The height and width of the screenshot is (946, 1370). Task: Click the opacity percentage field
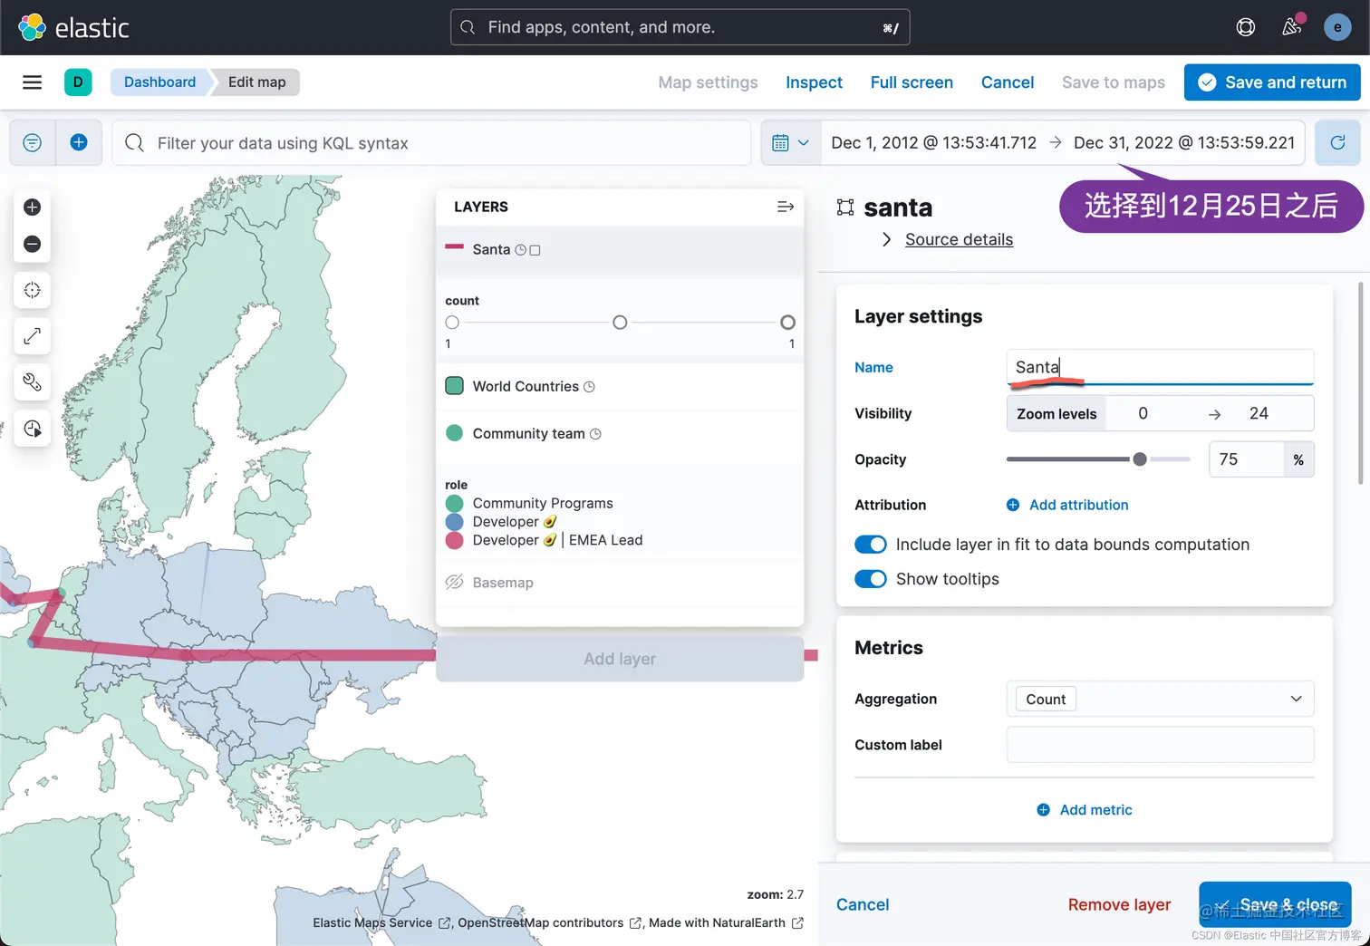pos(1247,459)
